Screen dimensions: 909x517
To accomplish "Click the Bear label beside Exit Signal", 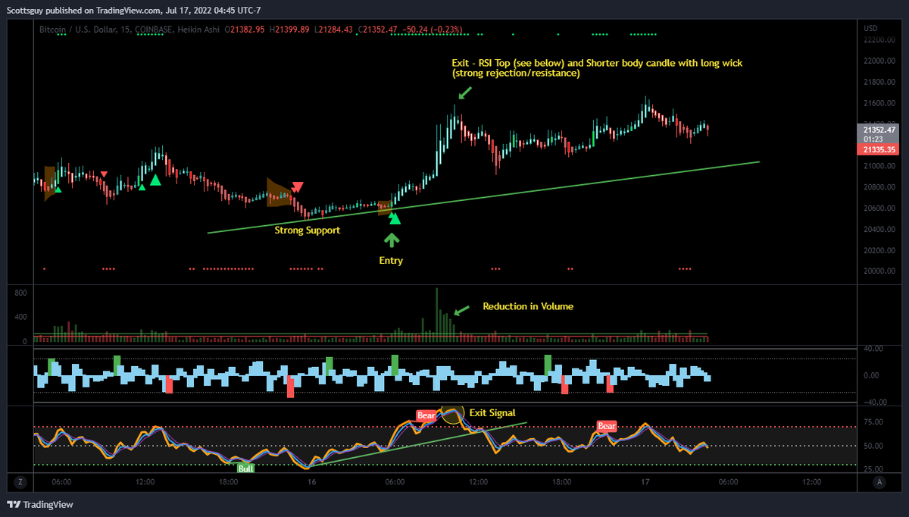I will pos(426,415).
